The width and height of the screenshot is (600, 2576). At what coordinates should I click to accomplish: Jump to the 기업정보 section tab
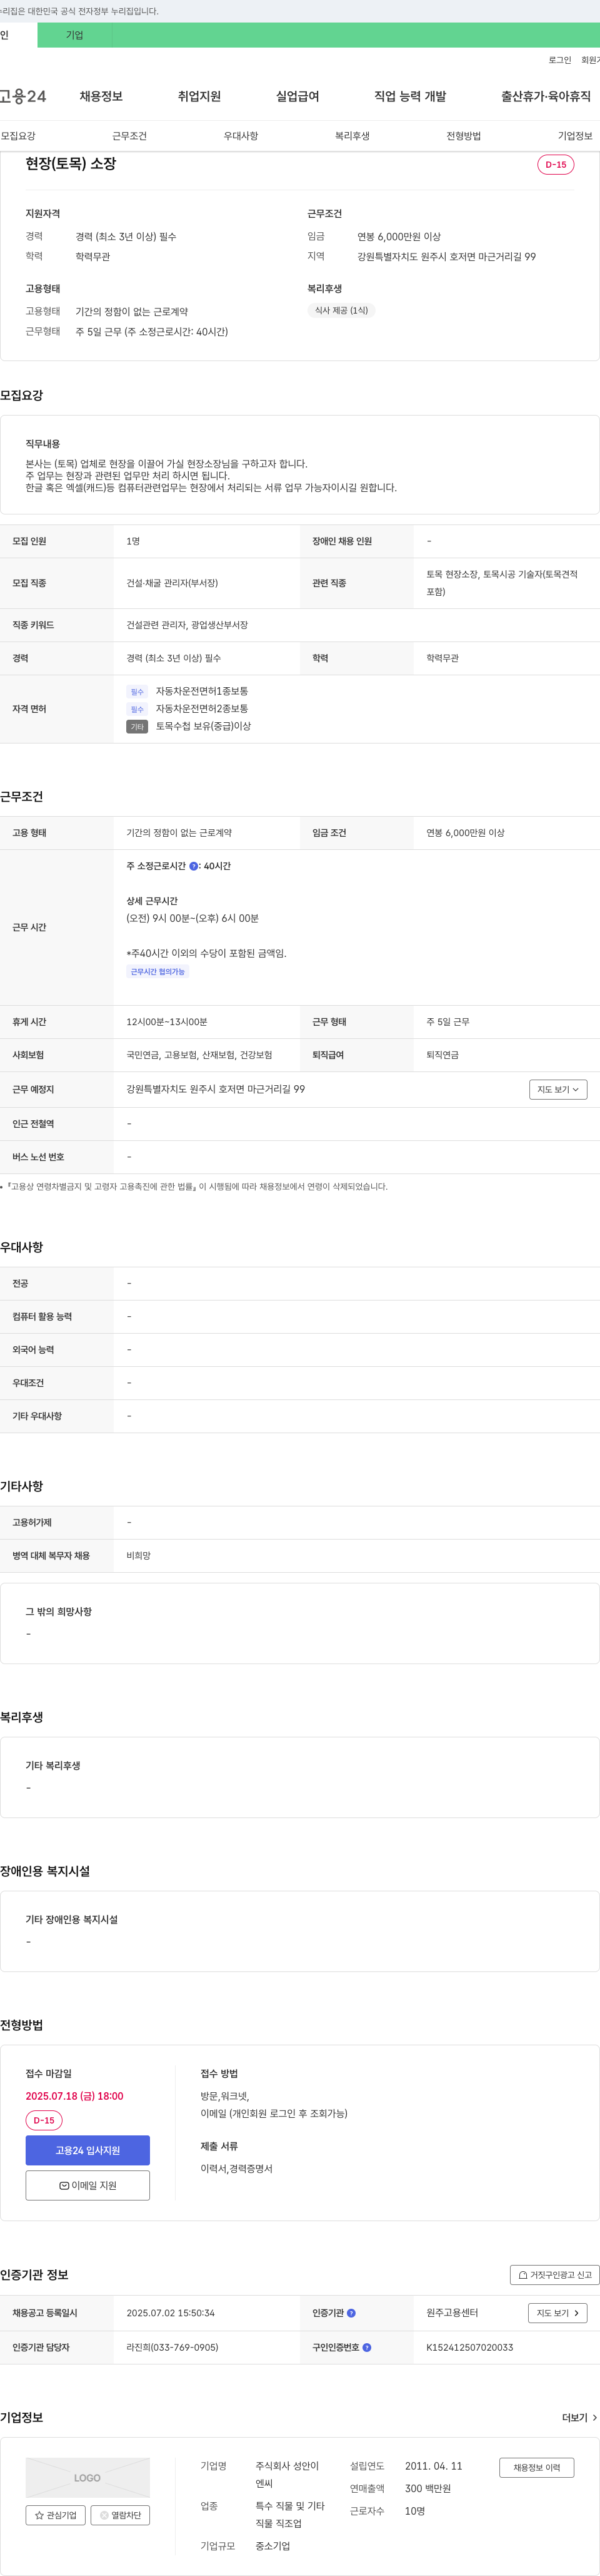pyautogui.click(x=575, y=136)
